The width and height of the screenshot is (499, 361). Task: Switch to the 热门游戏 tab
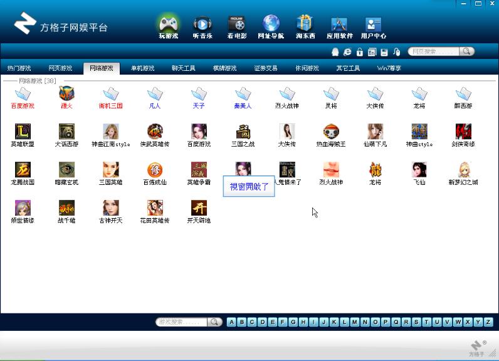(x=19, y=68)
